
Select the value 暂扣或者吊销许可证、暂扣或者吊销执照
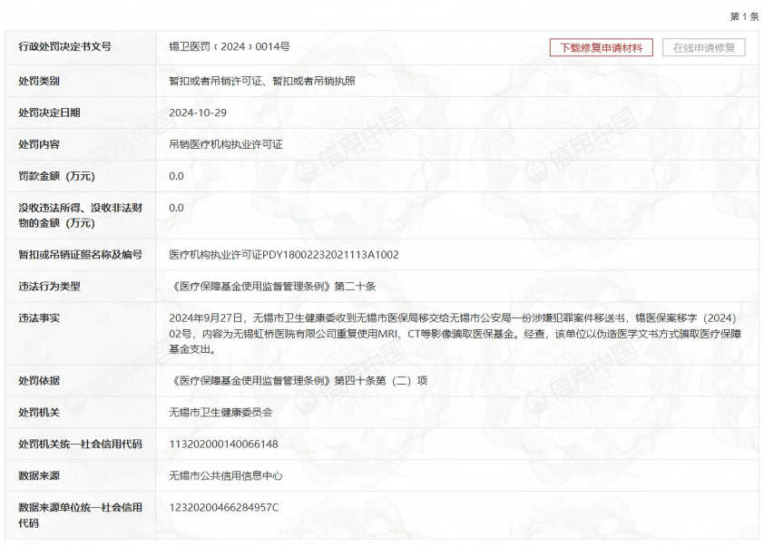262,81
